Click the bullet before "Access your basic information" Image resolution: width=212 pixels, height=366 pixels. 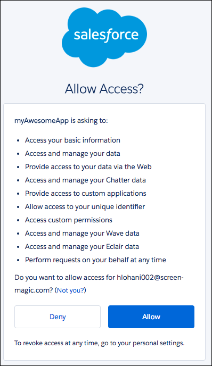18,140
